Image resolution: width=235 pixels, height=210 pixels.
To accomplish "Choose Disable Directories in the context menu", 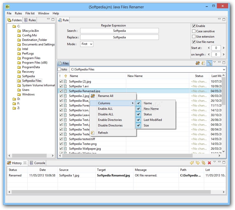I will pyautogui.click(x=113, y=125).
